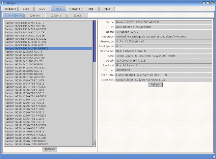Open the Network tab
Screen dimensions: 216x159
click(x=75, y=9)
